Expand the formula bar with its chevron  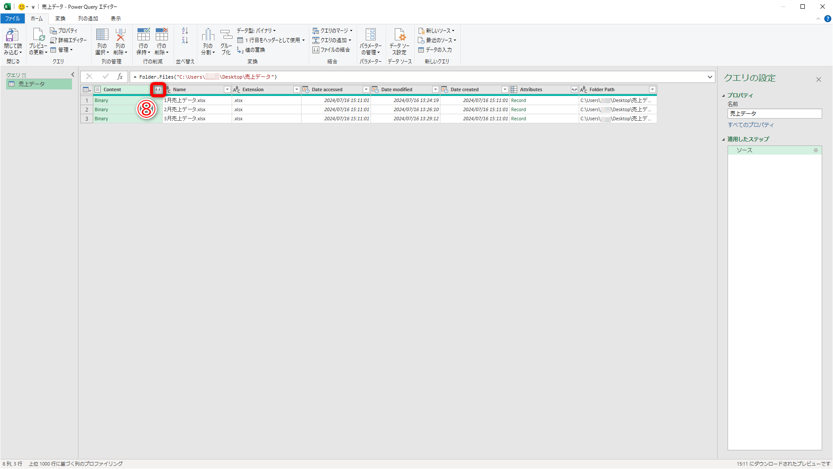[710, 77]
